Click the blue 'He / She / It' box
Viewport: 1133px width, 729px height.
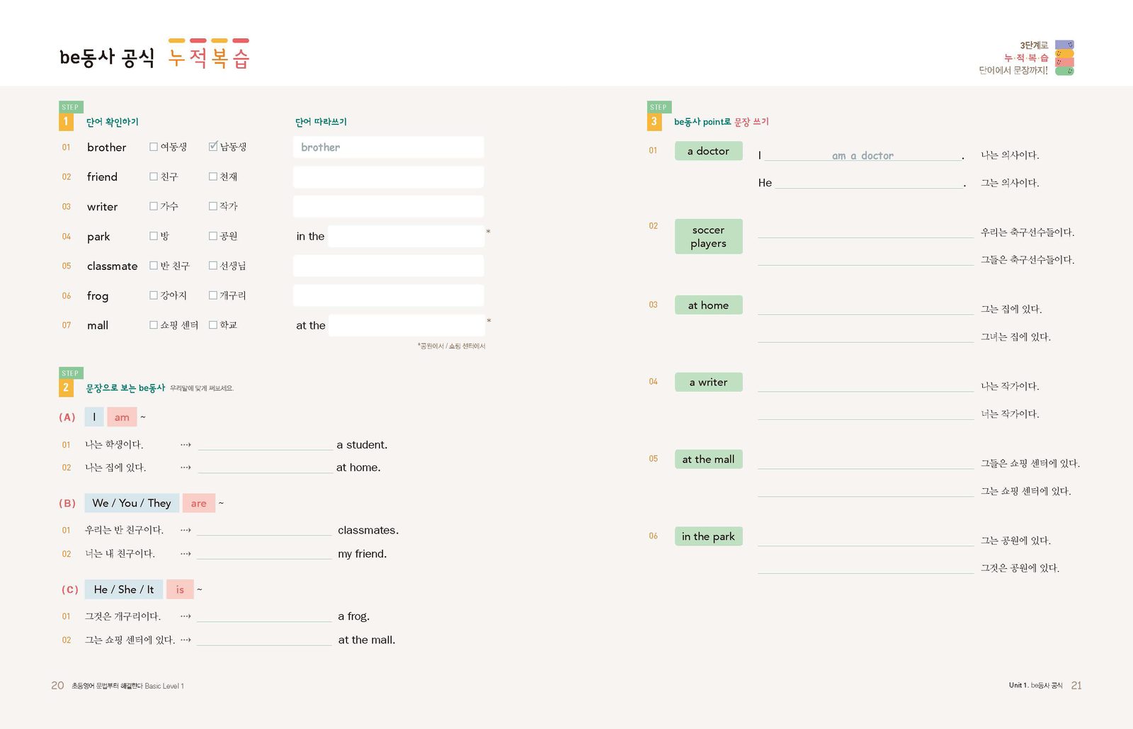tap(124, 589)
